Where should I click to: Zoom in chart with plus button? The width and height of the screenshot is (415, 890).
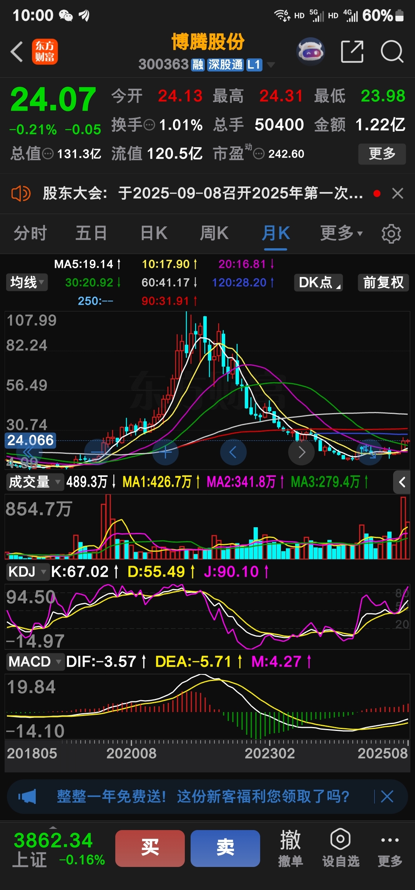coord(166,452)
